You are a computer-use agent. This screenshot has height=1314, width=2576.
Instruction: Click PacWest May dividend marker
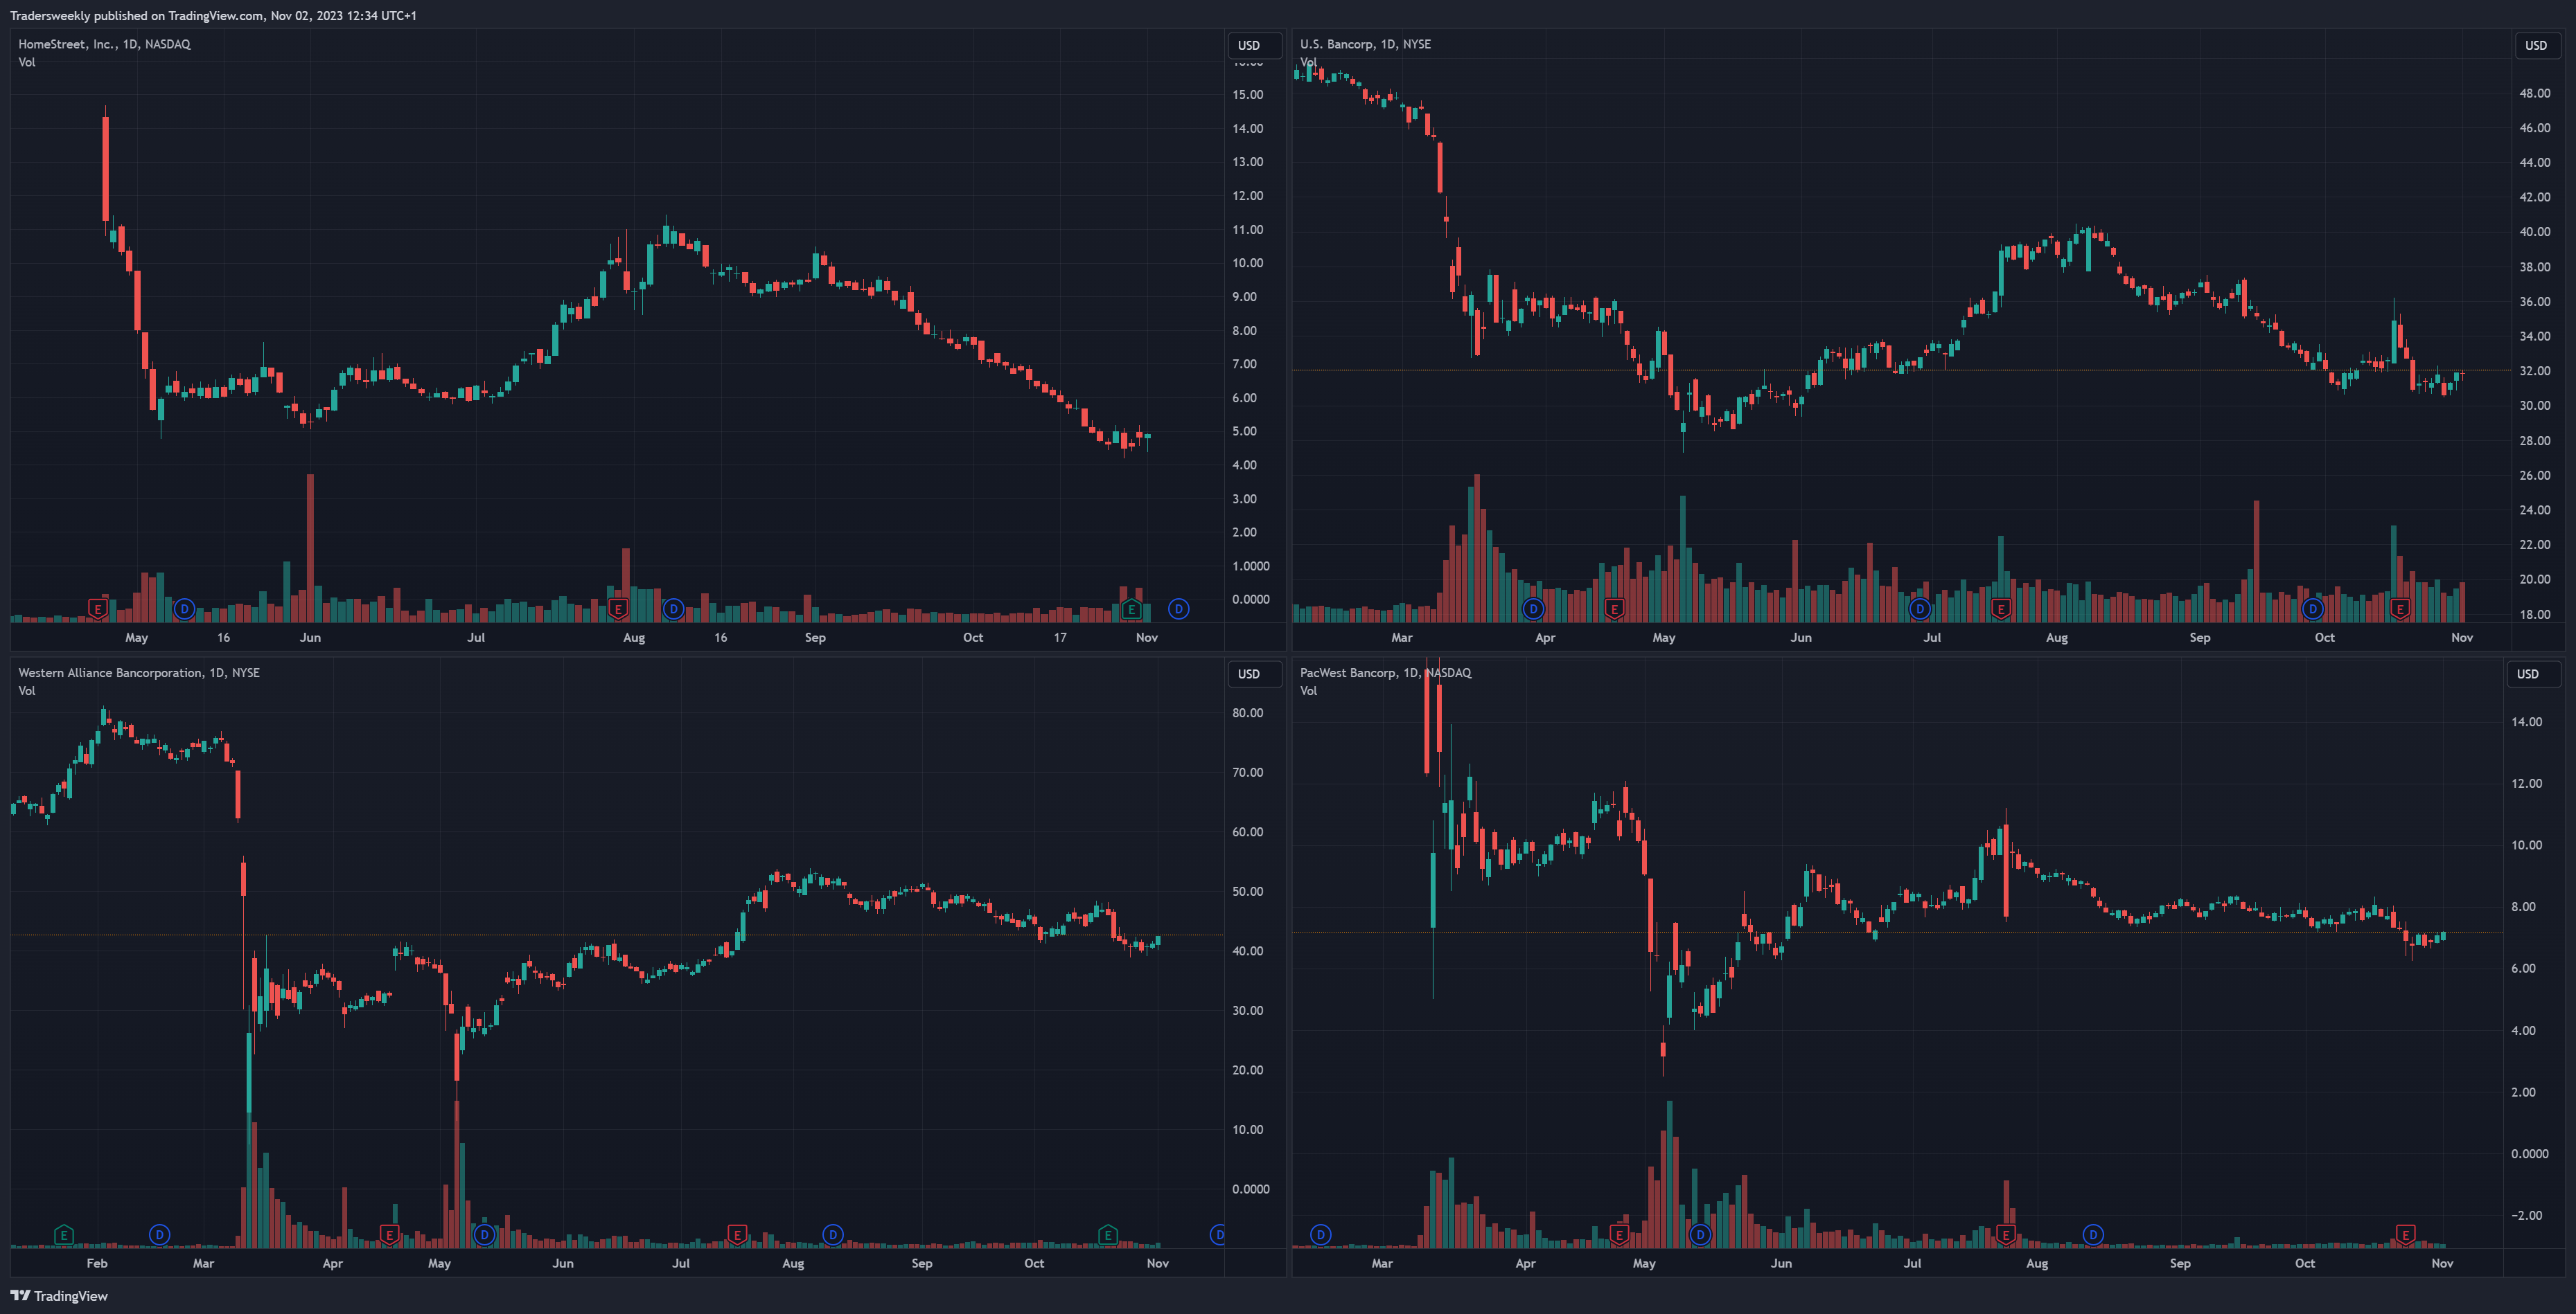tap(1700, 1235)
